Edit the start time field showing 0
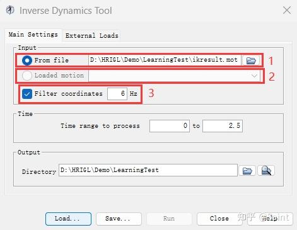This screenshot has height=230, width=297. click(x=170, y=126)
